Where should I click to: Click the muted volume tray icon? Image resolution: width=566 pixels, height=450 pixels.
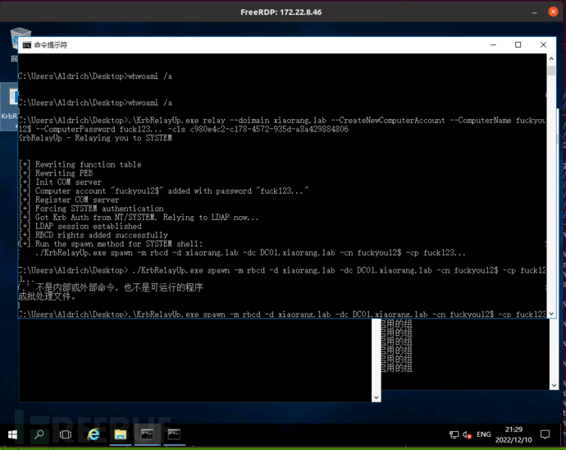coord(467,435)
